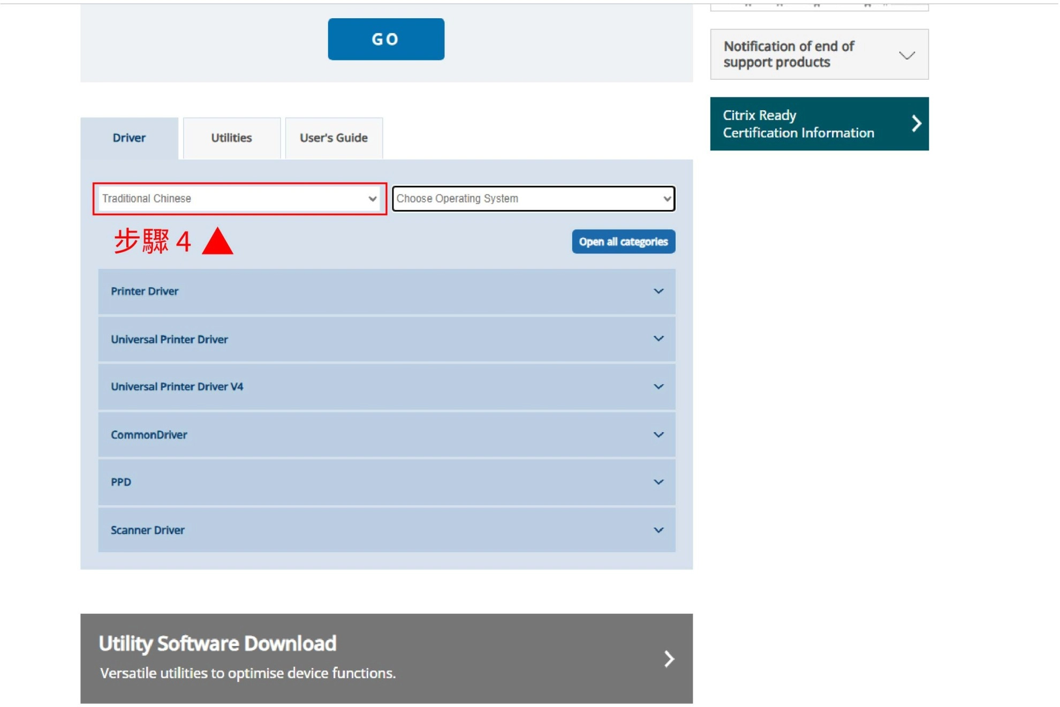Expand the CommonDriver chevron icon
The image size is (1060, 707).
[x=658, y=435]
